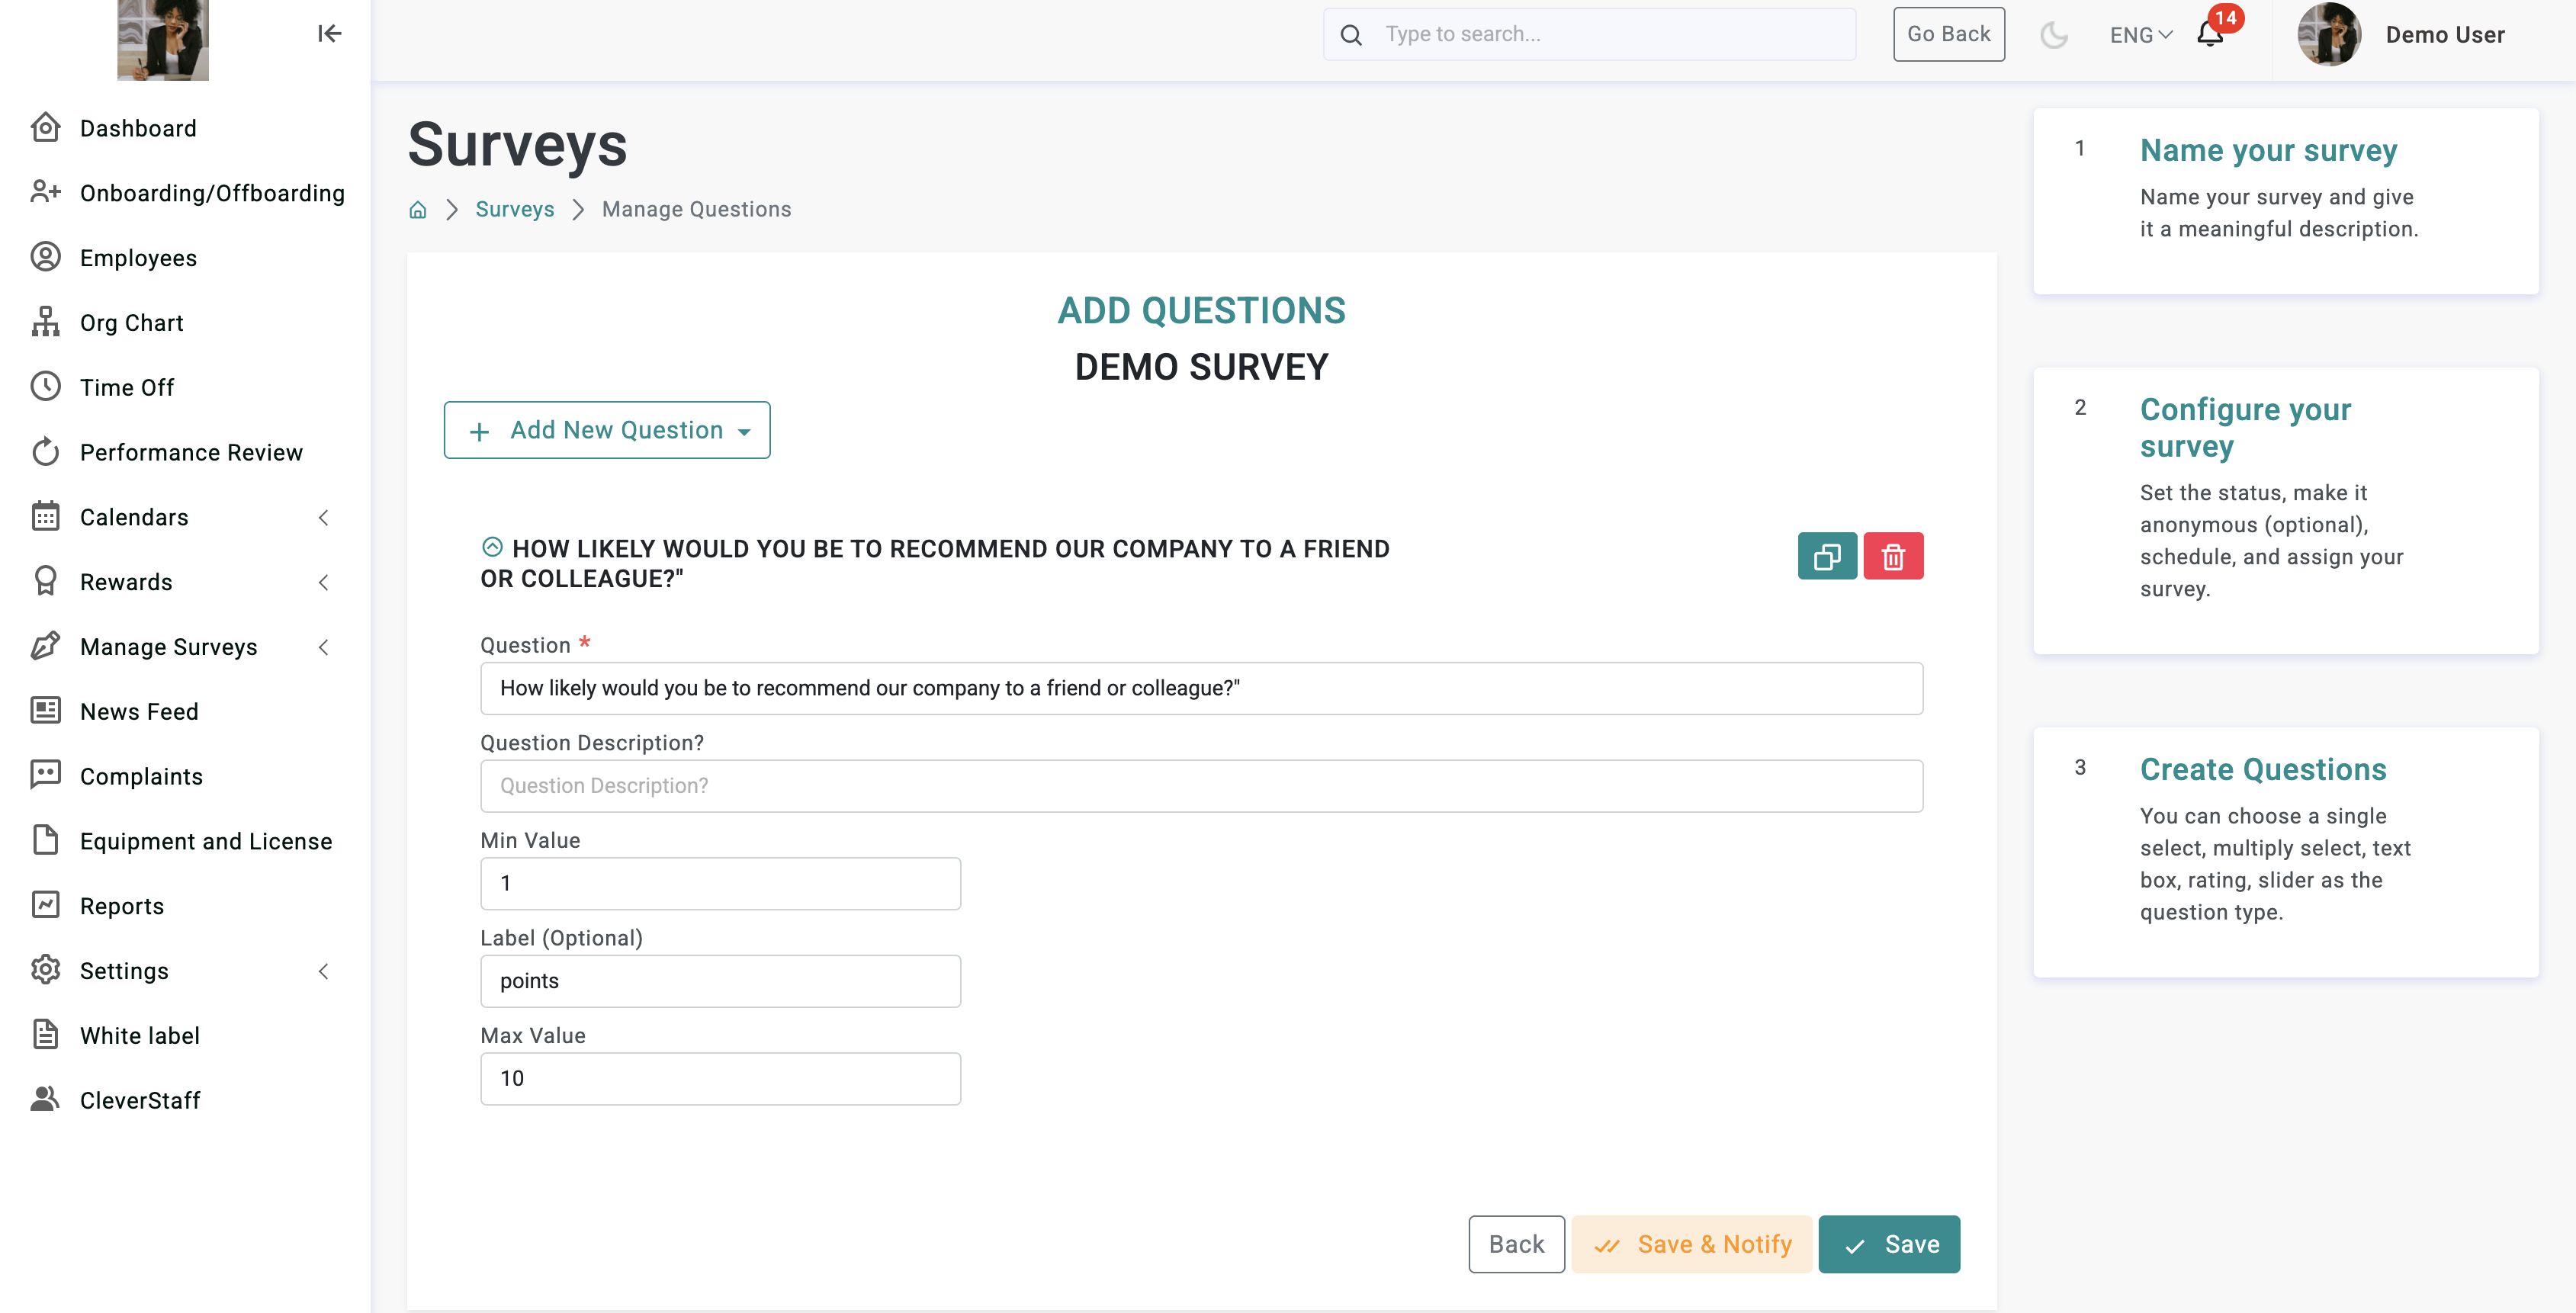Open Reports from the sidebar
Screen dimensions: 2576x1313
tap(122, 906)
